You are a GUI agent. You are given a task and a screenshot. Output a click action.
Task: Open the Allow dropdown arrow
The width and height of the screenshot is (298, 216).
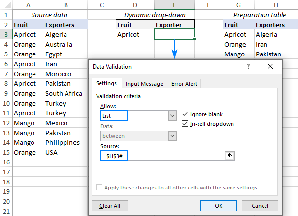(x=172, y=116)
